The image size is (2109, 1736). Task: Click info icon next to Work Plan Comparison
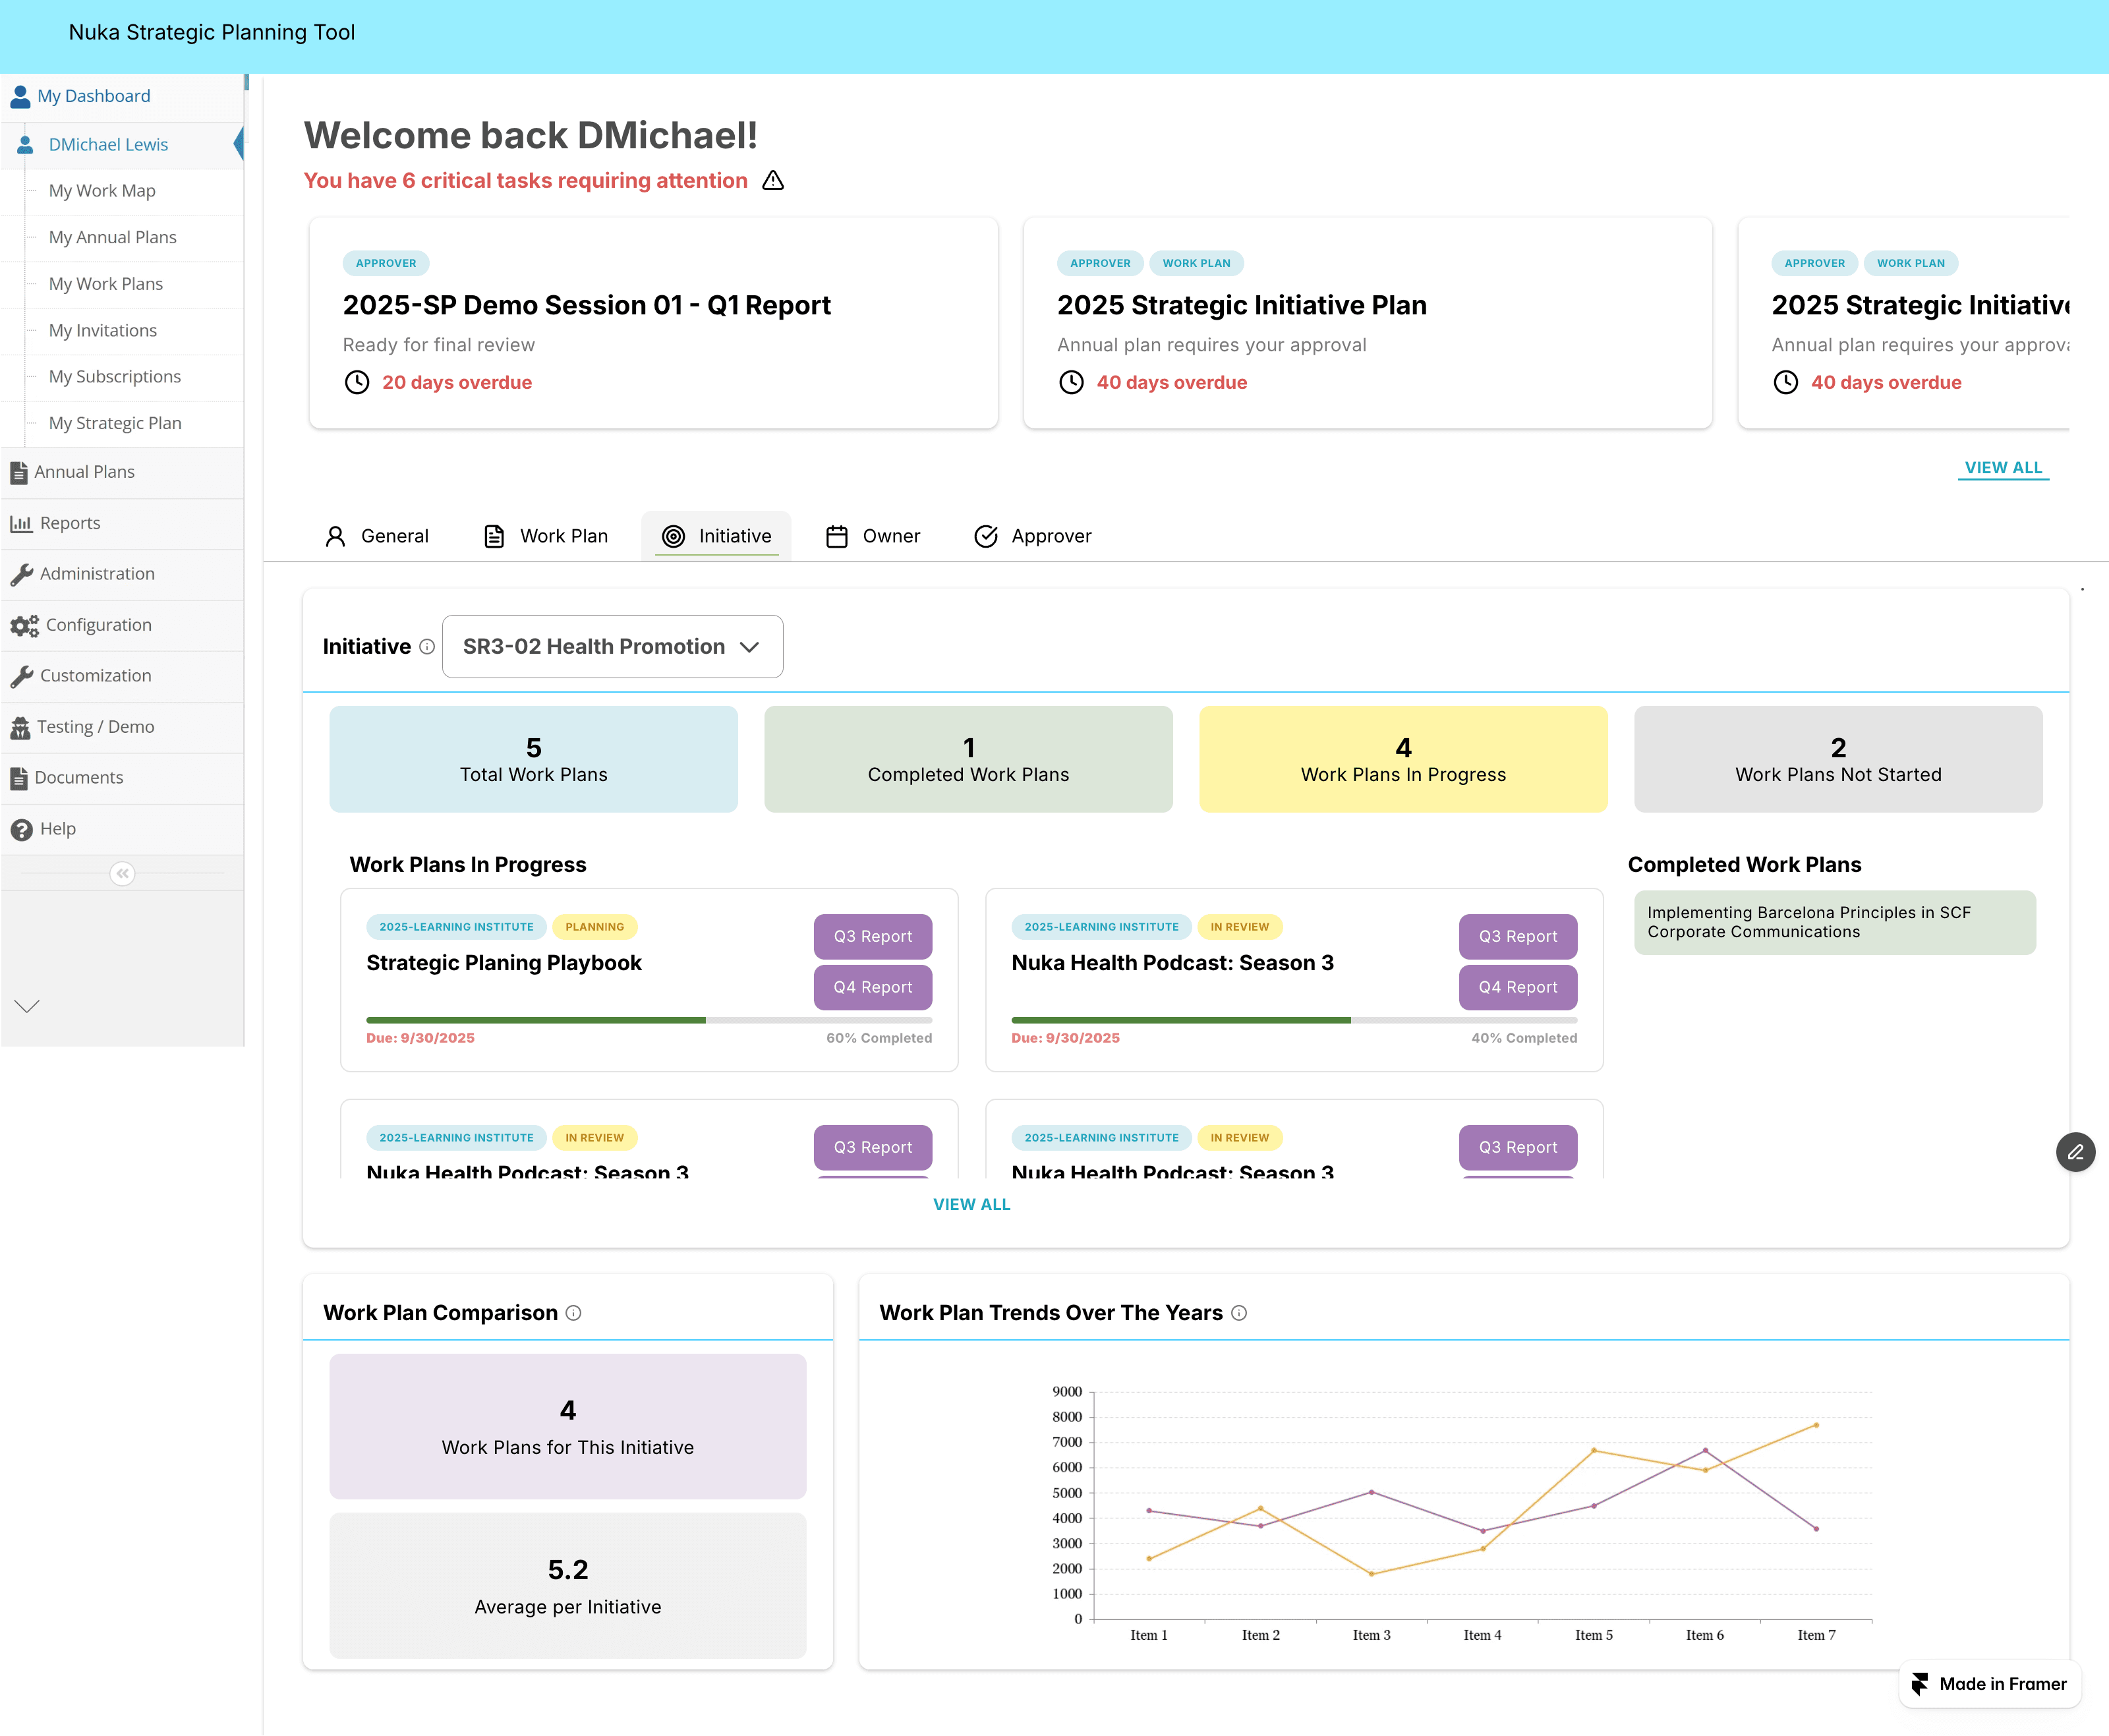coord(573,1313)
